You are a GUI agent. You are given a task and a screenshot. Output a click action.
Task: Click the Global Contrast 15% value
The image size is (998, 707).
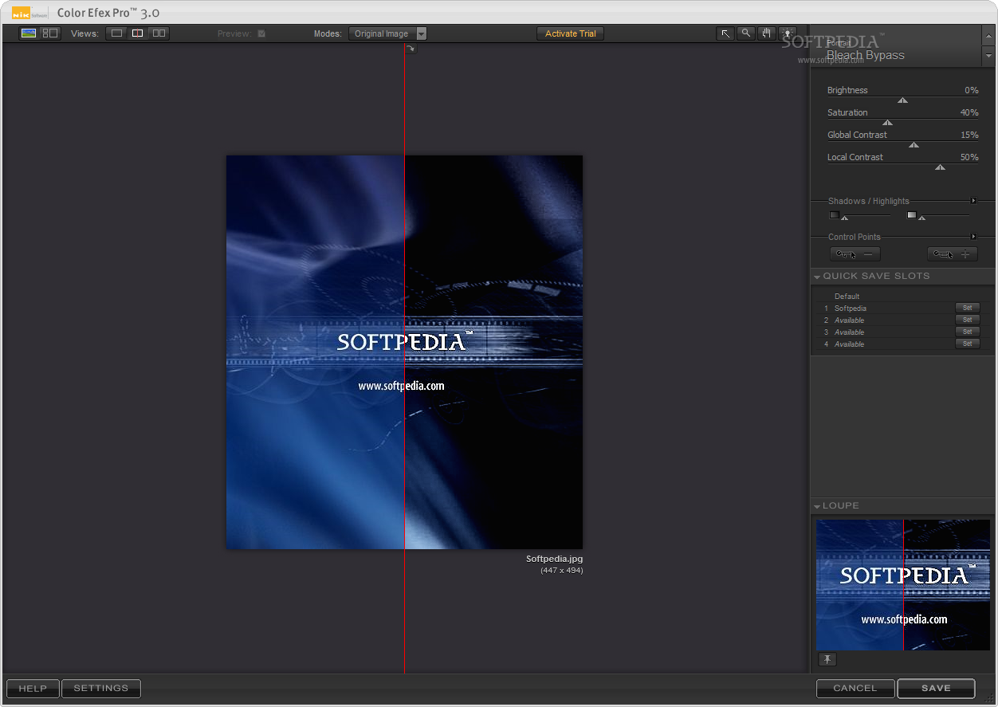(969, 135)
